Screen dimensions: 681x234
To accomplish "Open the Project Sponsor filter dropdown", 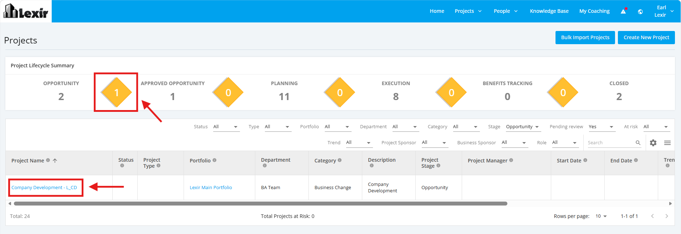I will coord(435,142).
